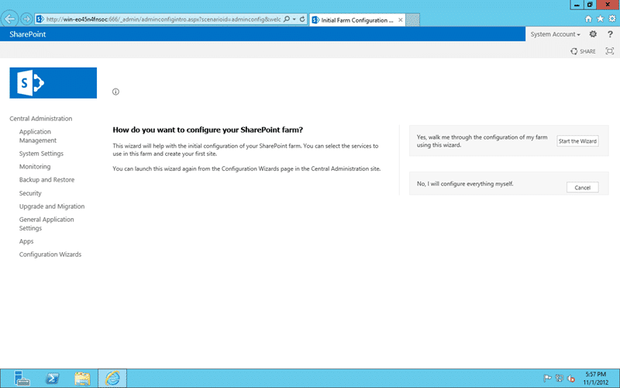620x388 pixels.
Task: Open the System Account dropdown menu
Action: click(555, 34)
